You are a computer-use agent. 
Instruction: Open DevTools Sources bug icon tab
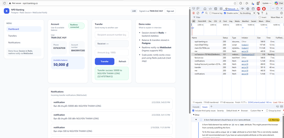point(221,9)
